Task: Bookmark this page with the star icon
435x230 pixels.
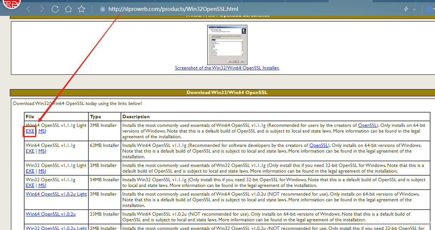Action: (81, 9)
